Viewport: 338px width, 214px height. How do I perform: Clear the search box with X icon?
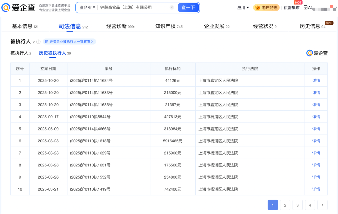[172, 8]
